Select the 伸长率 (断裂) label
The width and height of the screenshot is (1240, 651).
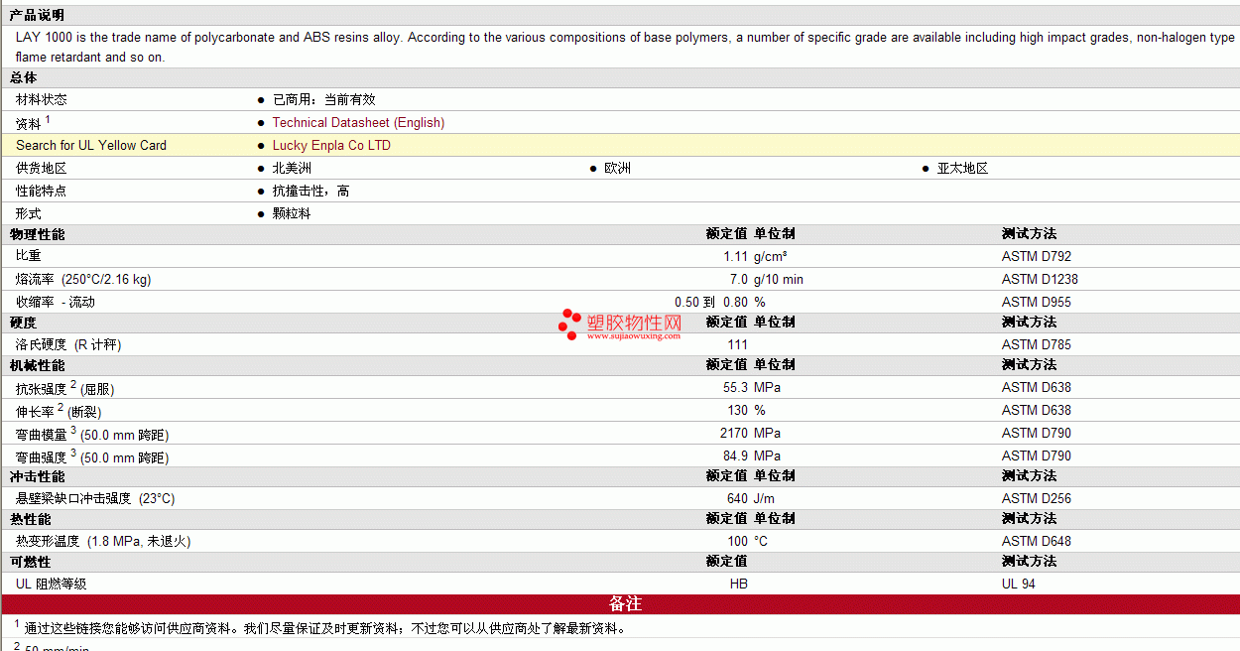(x=59, y=411)
